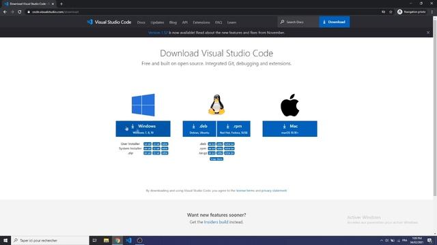
Task: Open Visual Studio Code from the taskbar
Action: coord(129,240)
